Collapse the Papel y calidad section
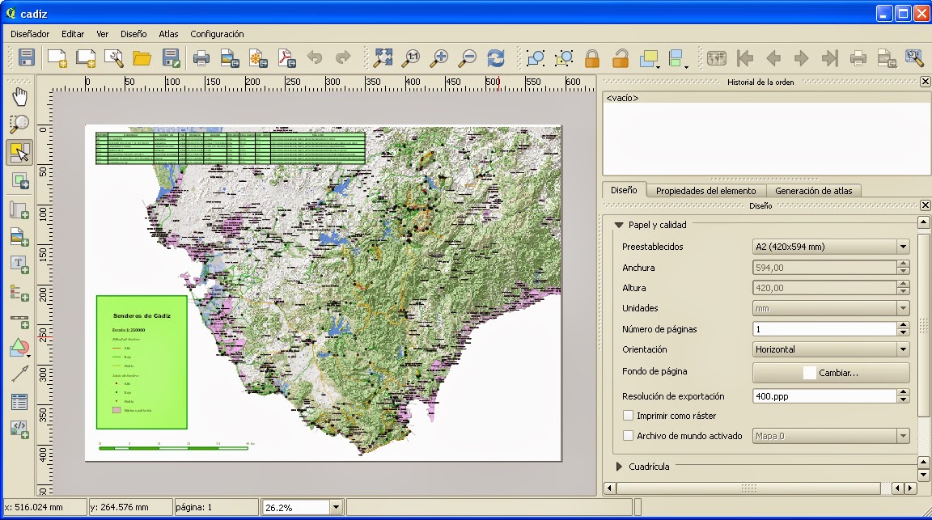The image size is (932, 520). tap(619, 225)
